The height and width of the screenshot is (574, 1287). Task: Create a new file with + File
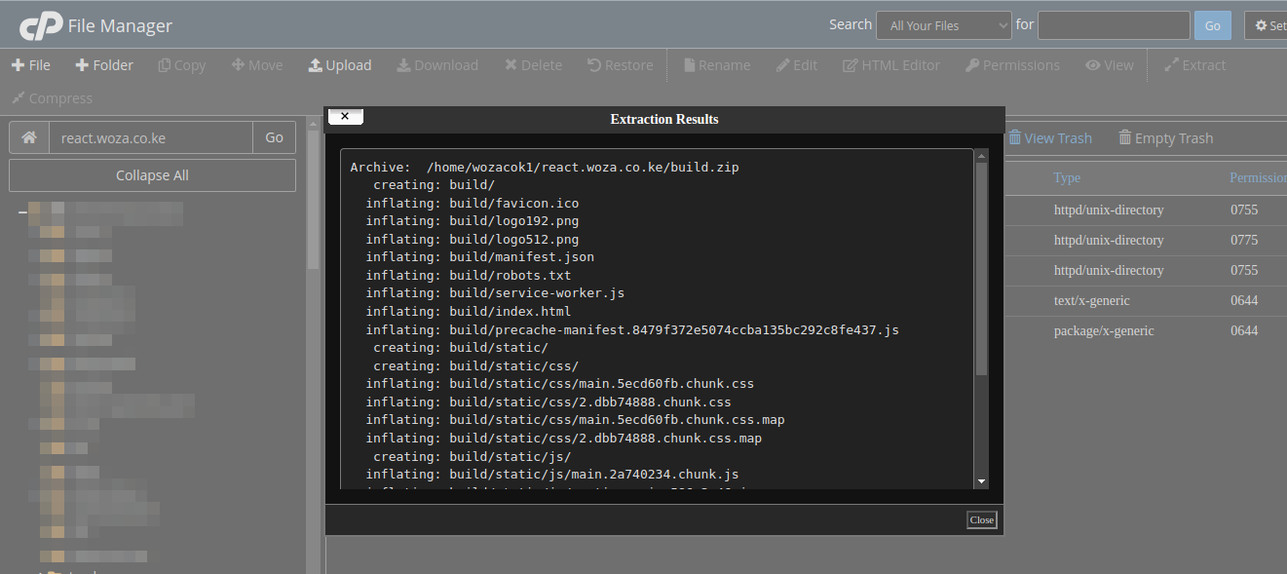point(31,65)
